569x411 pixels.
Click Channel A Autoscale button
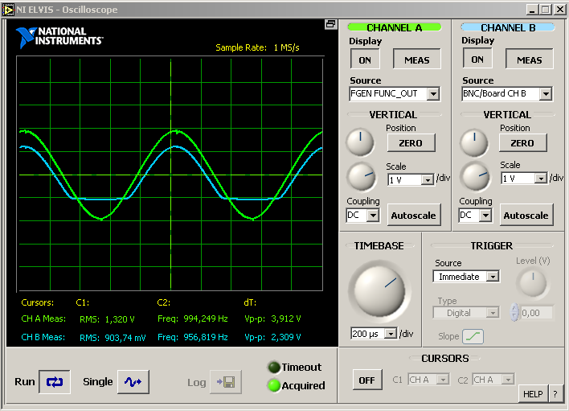414,216
